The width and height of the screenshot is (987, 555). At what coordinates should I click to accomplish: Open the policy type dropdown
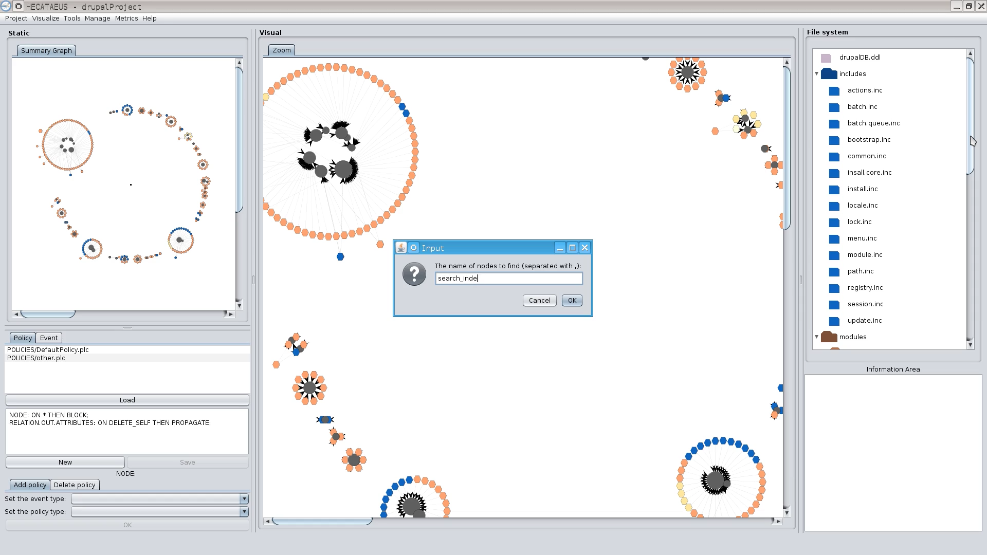coord(244,511)
